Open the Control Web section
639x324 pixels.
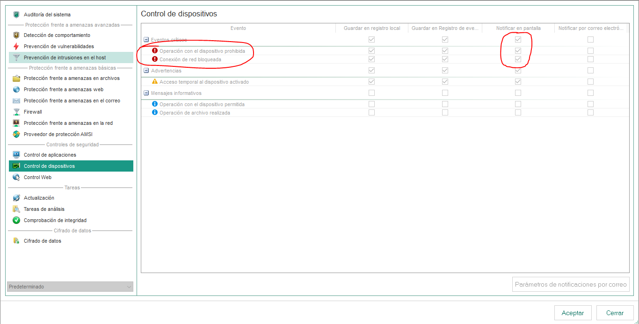tap(71, 177)
